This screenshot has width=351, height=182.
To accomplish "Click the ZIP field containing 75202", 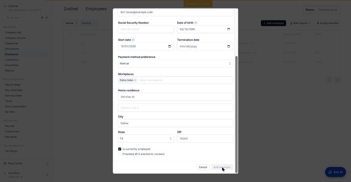I will point(205,139).
